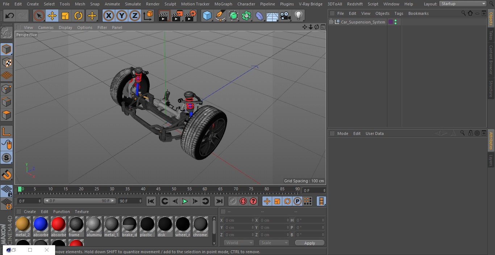Toggle position keyframe recording
This screenshot has width=495, height=255.
267,201
